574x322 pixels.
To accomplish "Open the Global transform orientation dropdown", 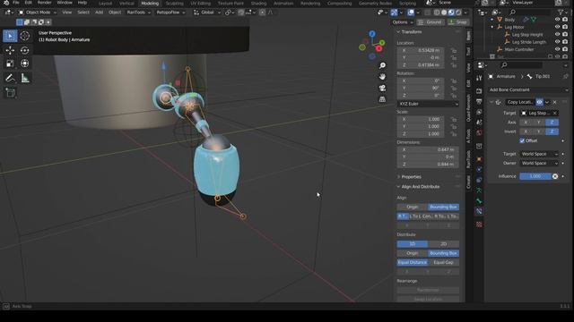I will [207, 13].
